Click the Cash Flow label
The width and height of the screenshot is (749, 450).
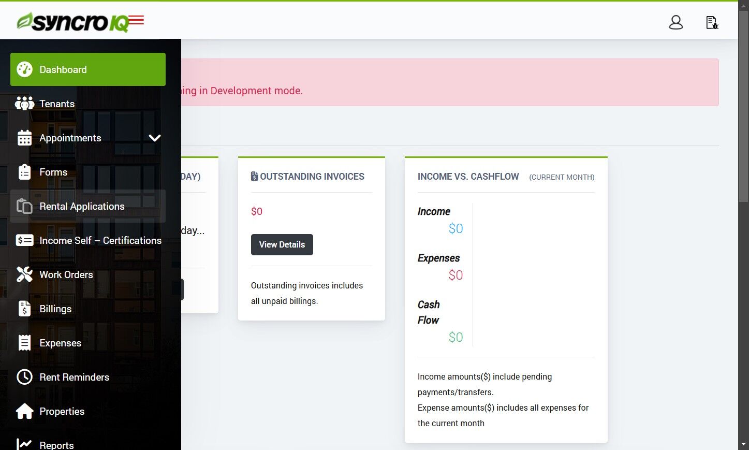[x=429, y=312]
